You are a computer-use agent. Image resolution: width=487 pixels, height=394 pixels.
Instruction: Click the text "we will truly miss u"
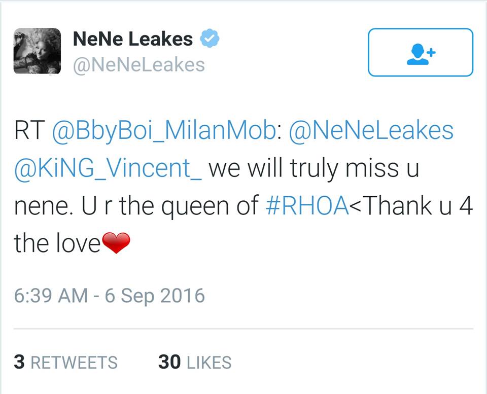(x=314, y=168)
